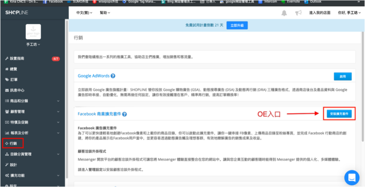Click the 安裝擴充套件 button
This screenshot has height=187, width=365.
pos(339,114)
